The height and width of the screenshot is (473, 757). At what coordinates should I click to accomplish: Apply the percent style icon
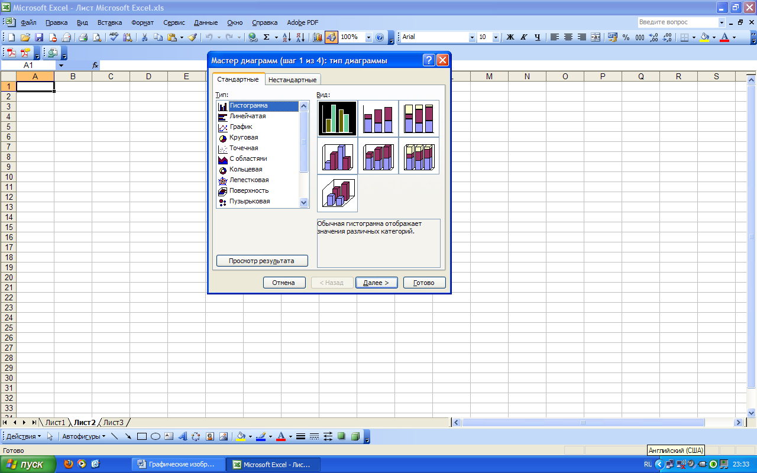click(x=626, y=37)
